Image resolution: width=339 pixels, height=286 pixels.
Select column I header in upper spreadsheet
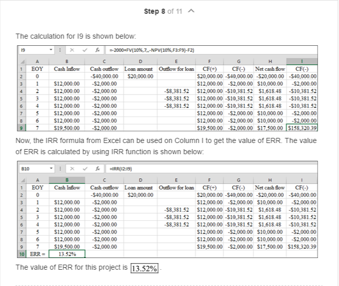(302, 62)
